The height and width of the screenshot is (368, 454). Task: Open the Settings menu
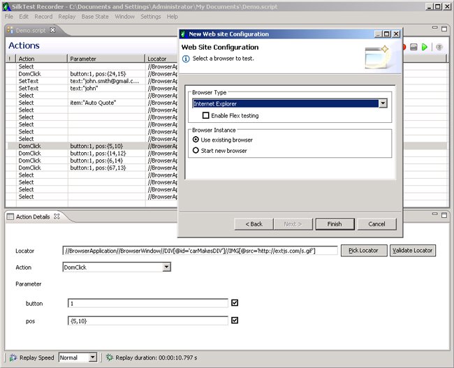point(150,16)
